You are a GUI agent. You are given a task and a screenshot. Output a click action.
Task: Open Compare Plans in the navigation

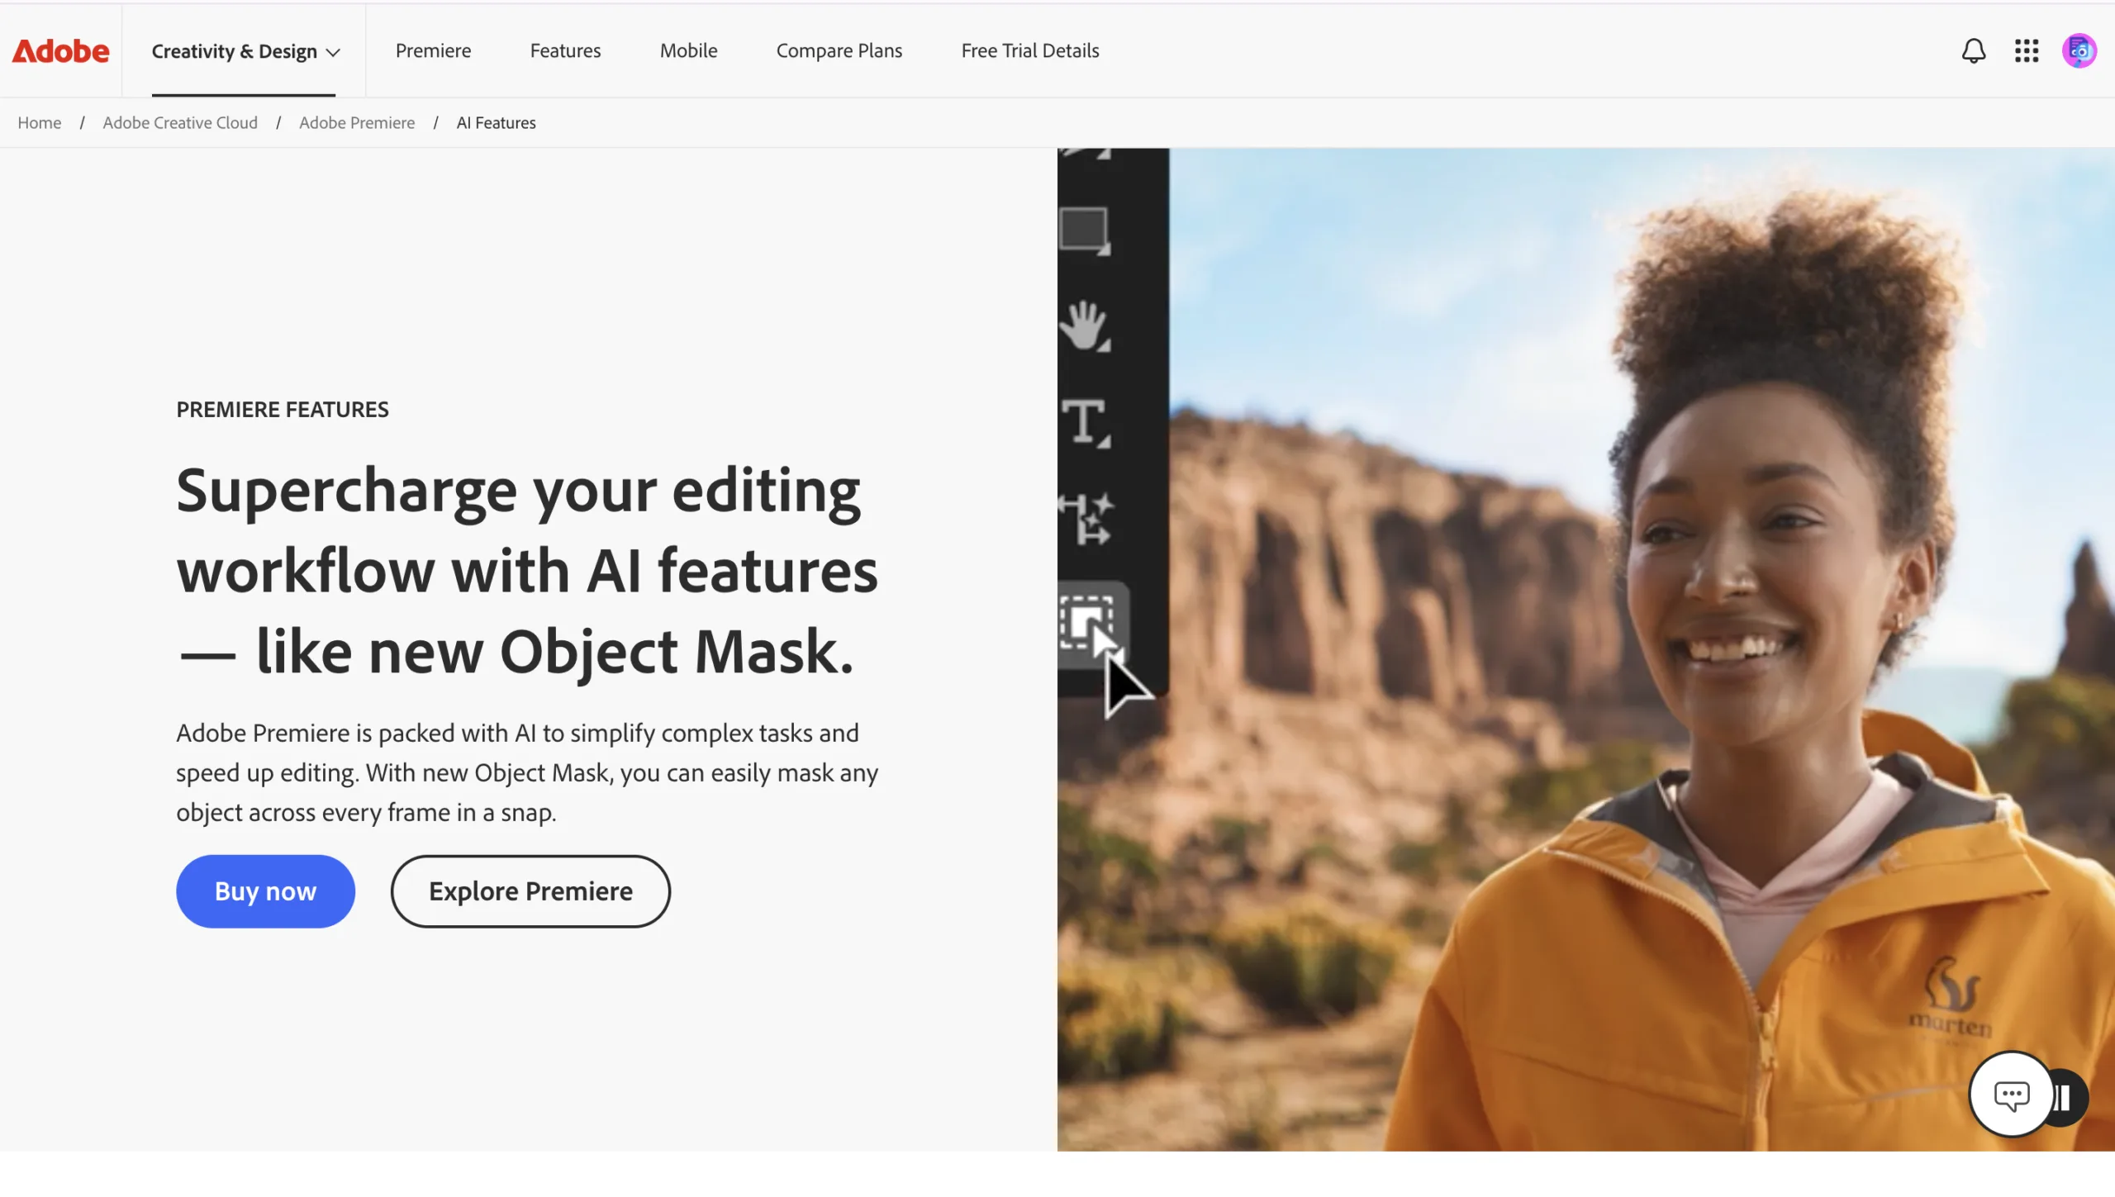[x=839, y=51]
